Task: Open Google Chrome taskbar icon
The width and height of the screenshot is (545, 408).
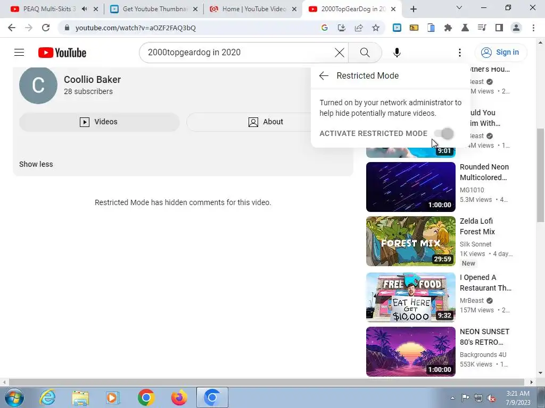Action: click(x=146, y=397)
